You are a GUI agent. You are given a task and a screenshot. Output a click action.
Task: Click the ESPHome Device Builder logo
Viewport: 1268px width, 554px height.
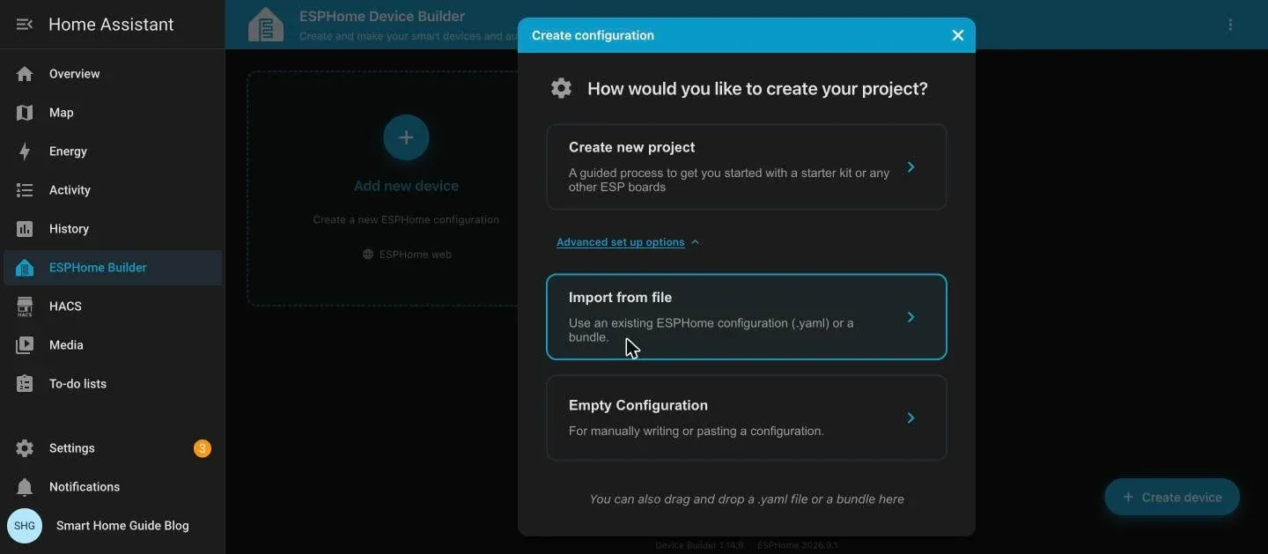[266, 25]
